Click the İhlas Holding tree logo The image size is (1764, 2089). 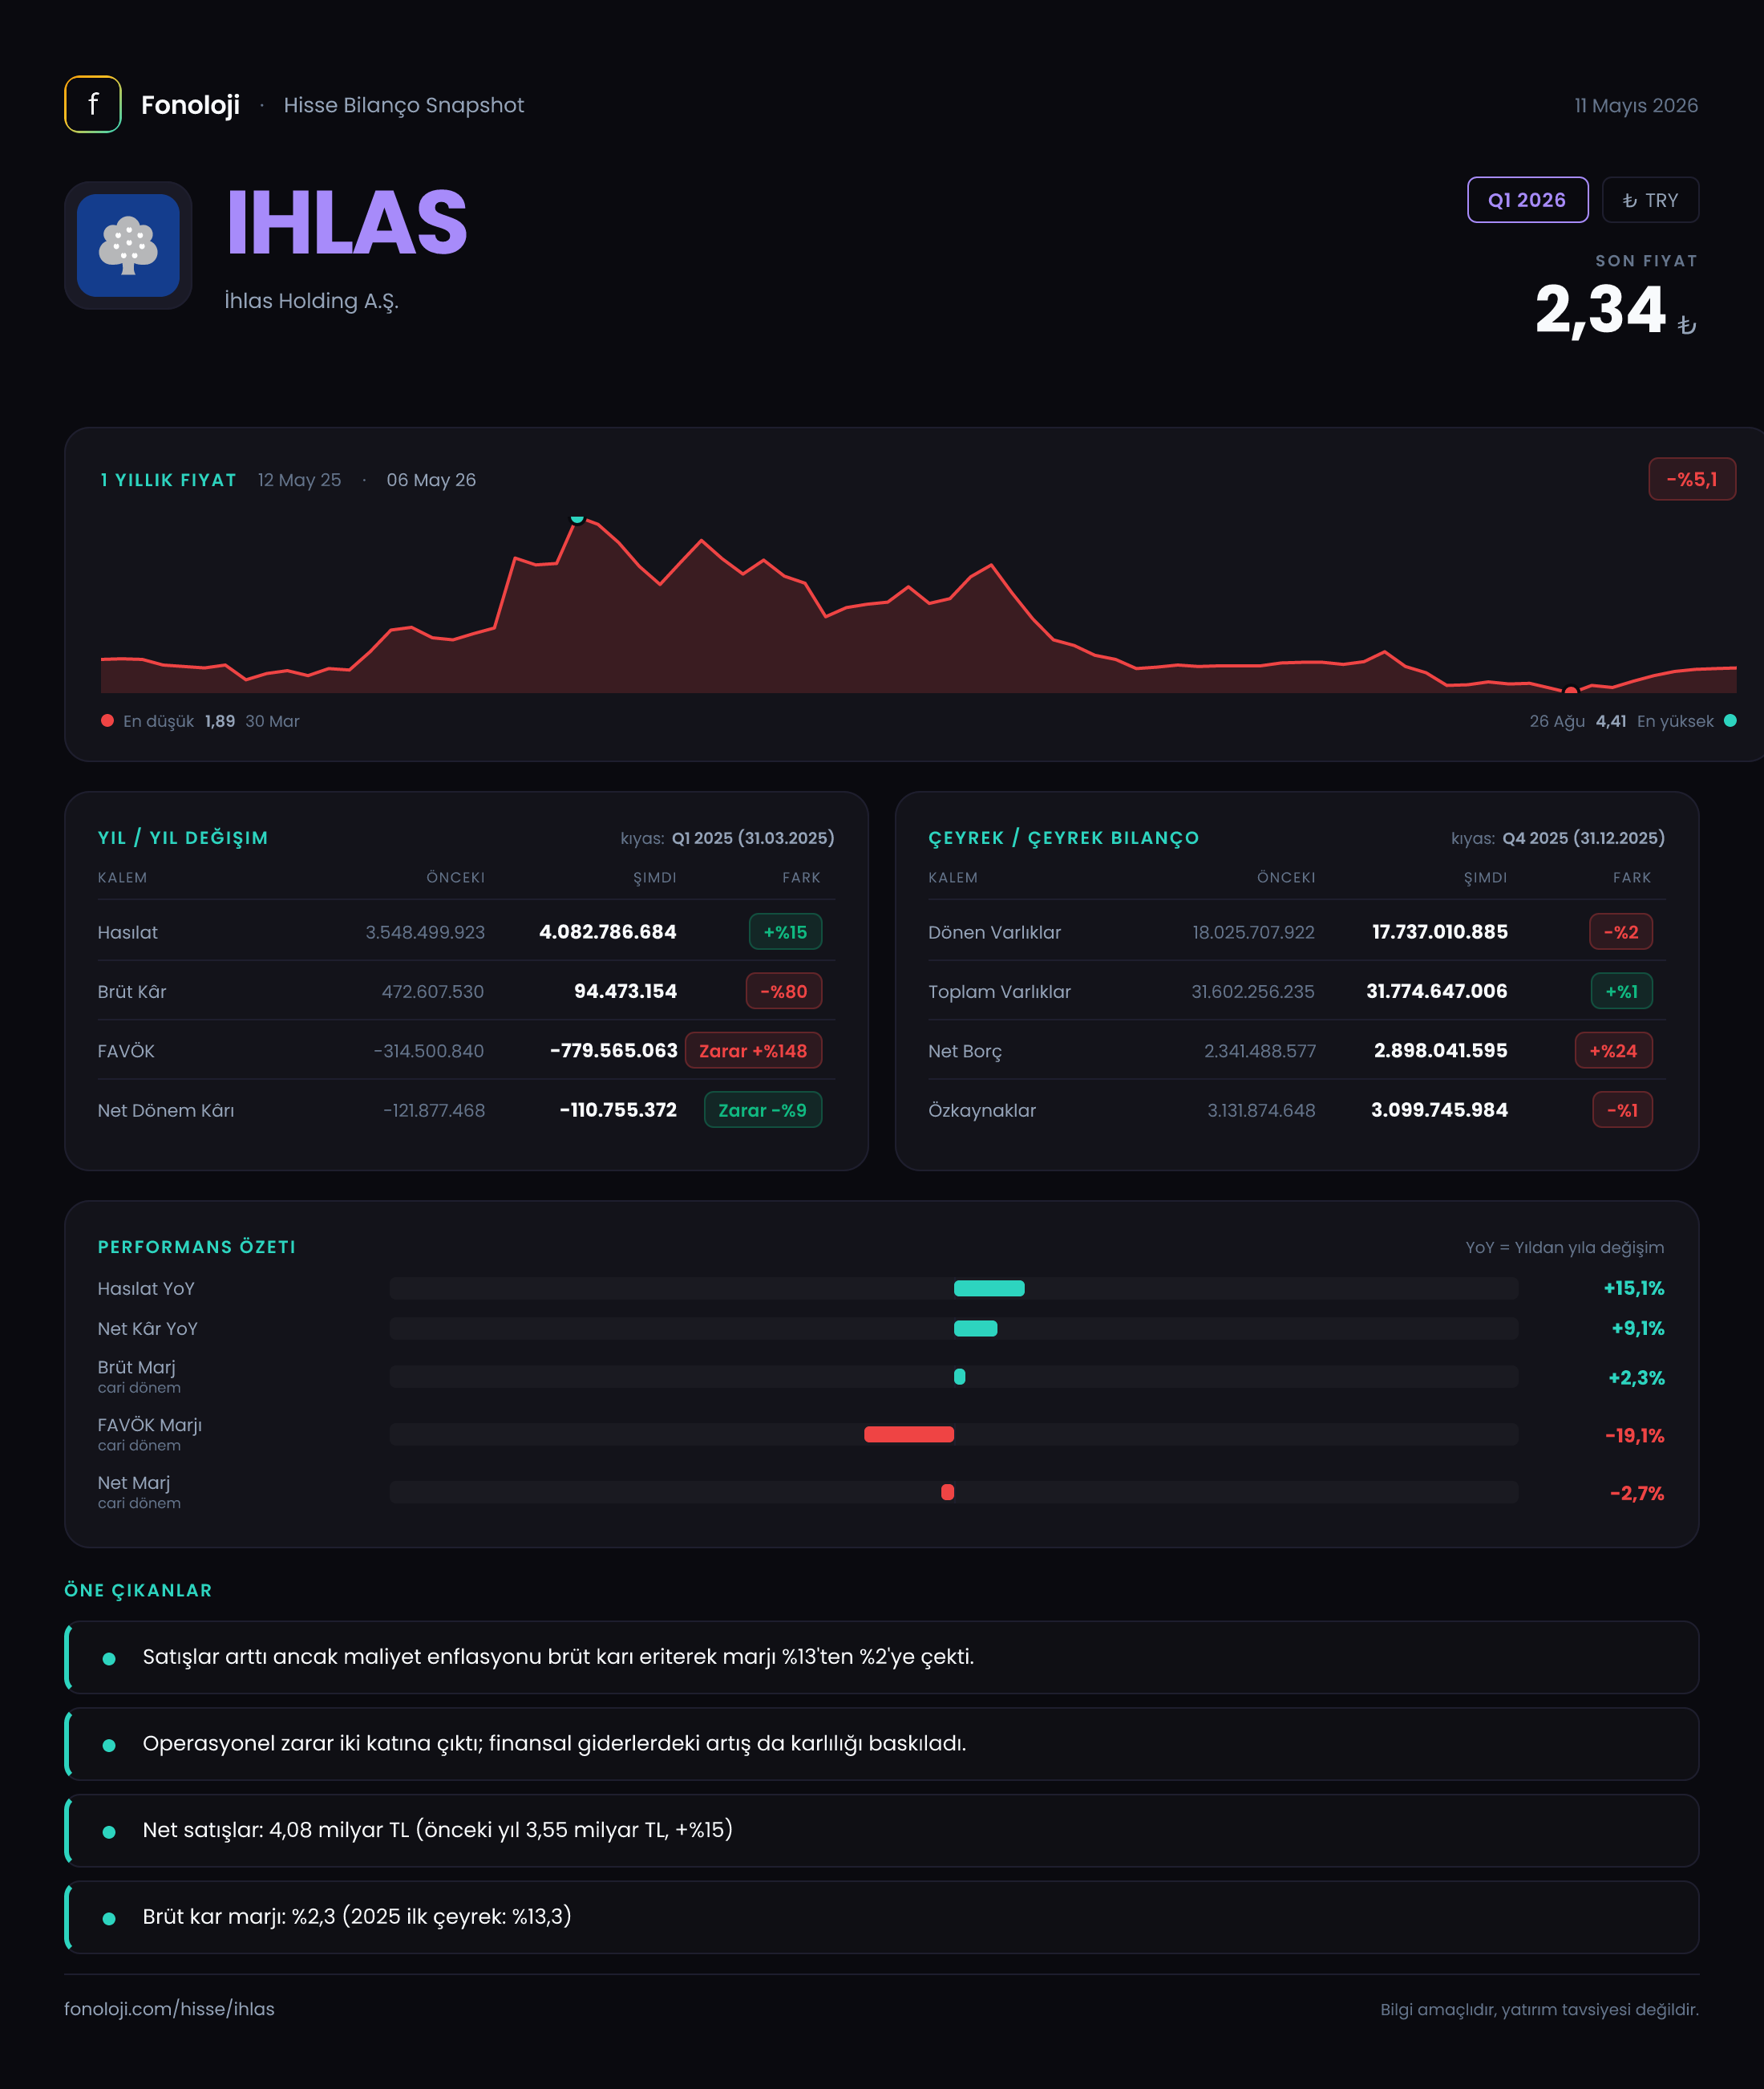point(128,245)
